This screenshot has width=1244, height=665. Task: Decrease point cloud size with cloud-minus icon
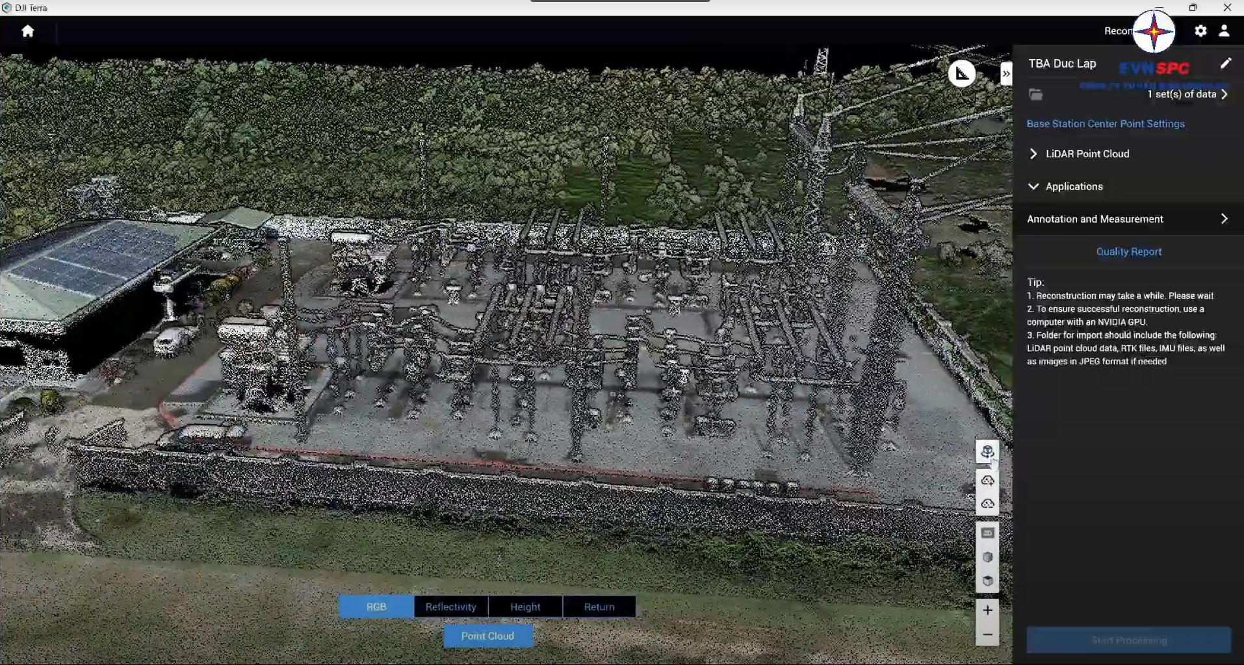click(987, 503)
